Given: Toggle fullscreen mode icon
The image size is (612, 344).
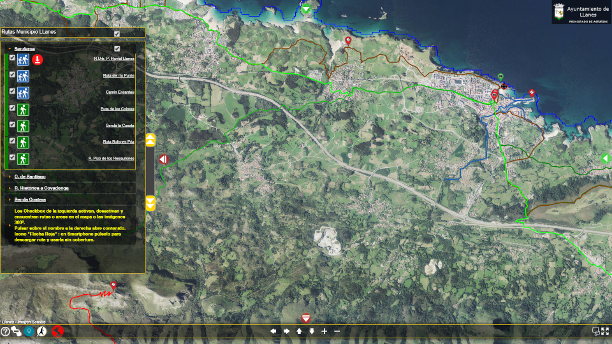Looking at the screenshot, I should pyautogui.click(x=605, y=331).
